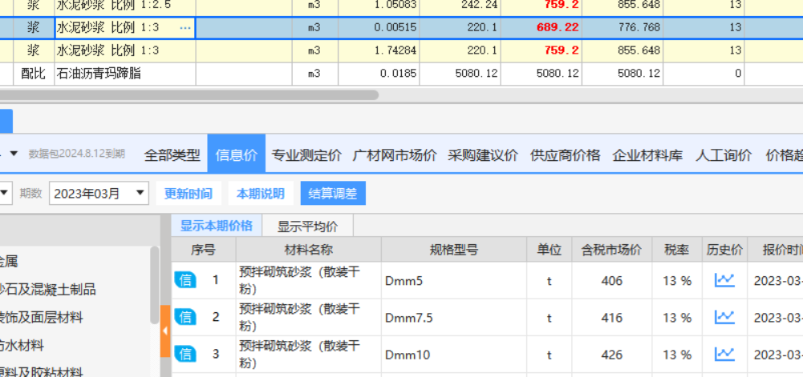The image size is (803, 377).
Task: Click the 单位 column header
Action: (549, 249)
